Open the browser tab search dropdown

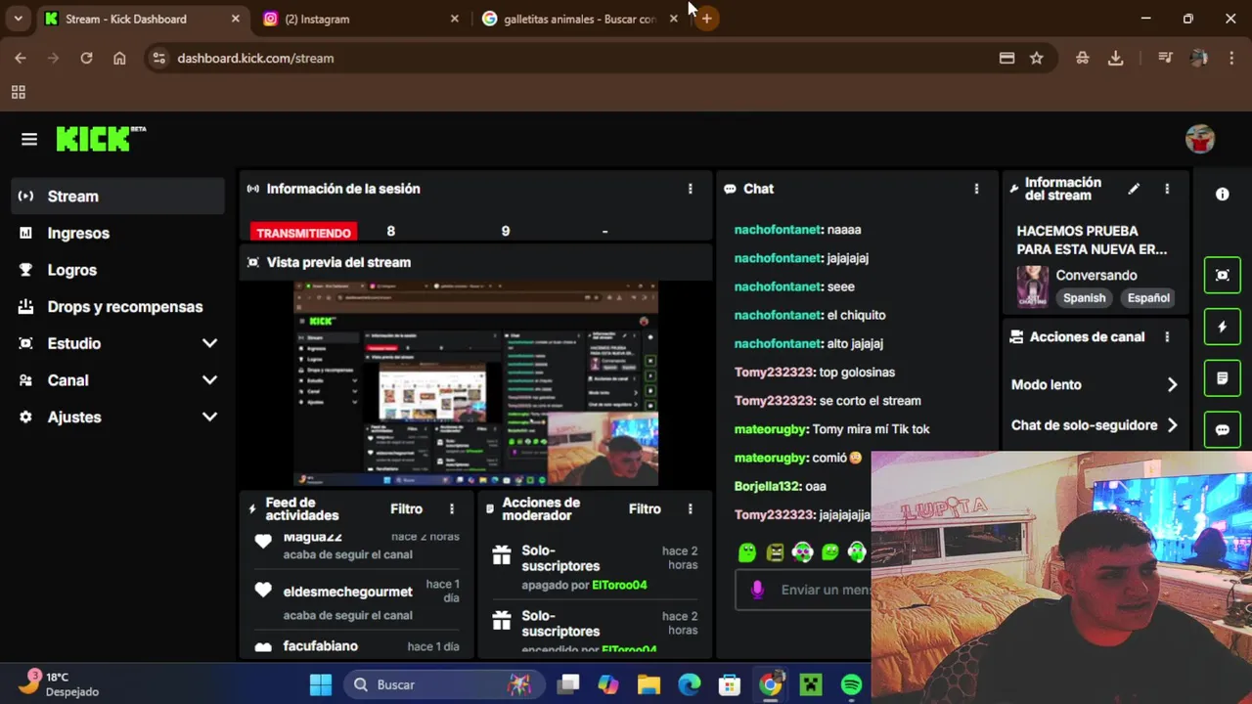click(18, 19)
